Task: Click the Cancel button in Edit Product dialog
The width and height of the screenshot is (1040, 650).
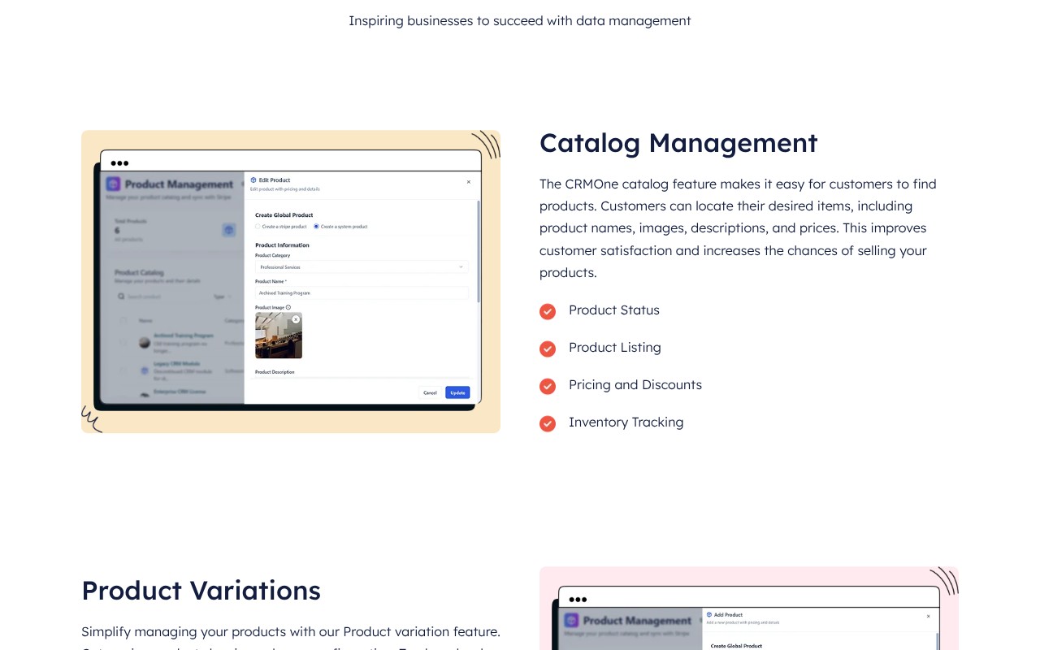Action: pyautogui.click(x=430, y=392)
